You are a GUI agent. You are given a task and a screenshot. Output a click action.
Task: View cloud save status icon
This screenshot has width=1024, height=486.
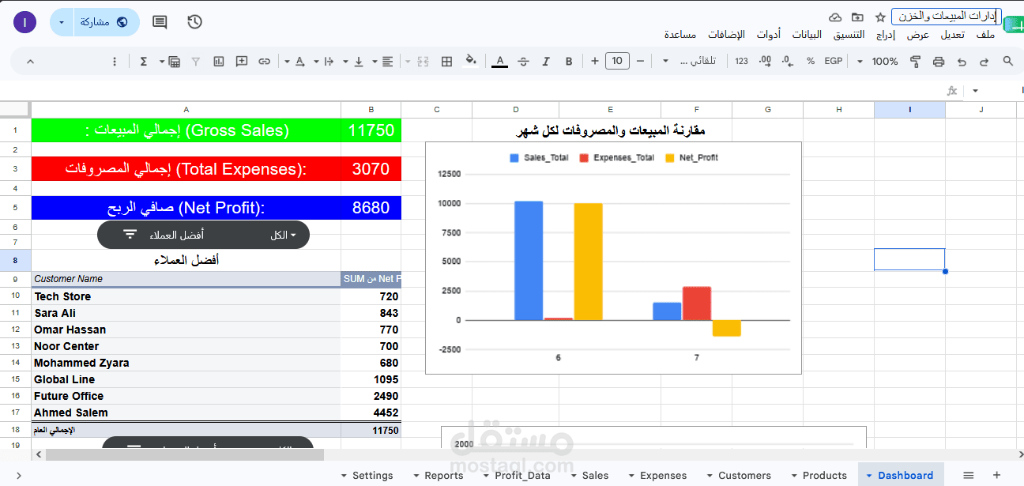pyautogui.click(x=835, y=17)
